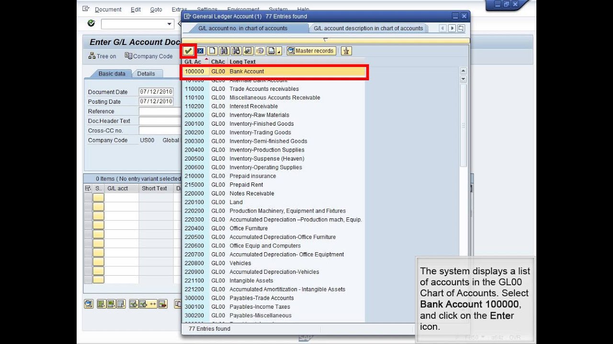Select the Basic data tab

coord(112,74)
